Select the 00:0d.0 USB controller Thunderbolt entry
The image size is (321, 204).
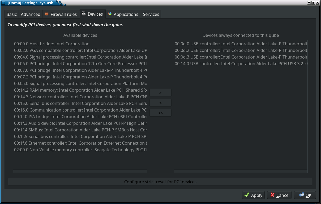click(241, 44)
